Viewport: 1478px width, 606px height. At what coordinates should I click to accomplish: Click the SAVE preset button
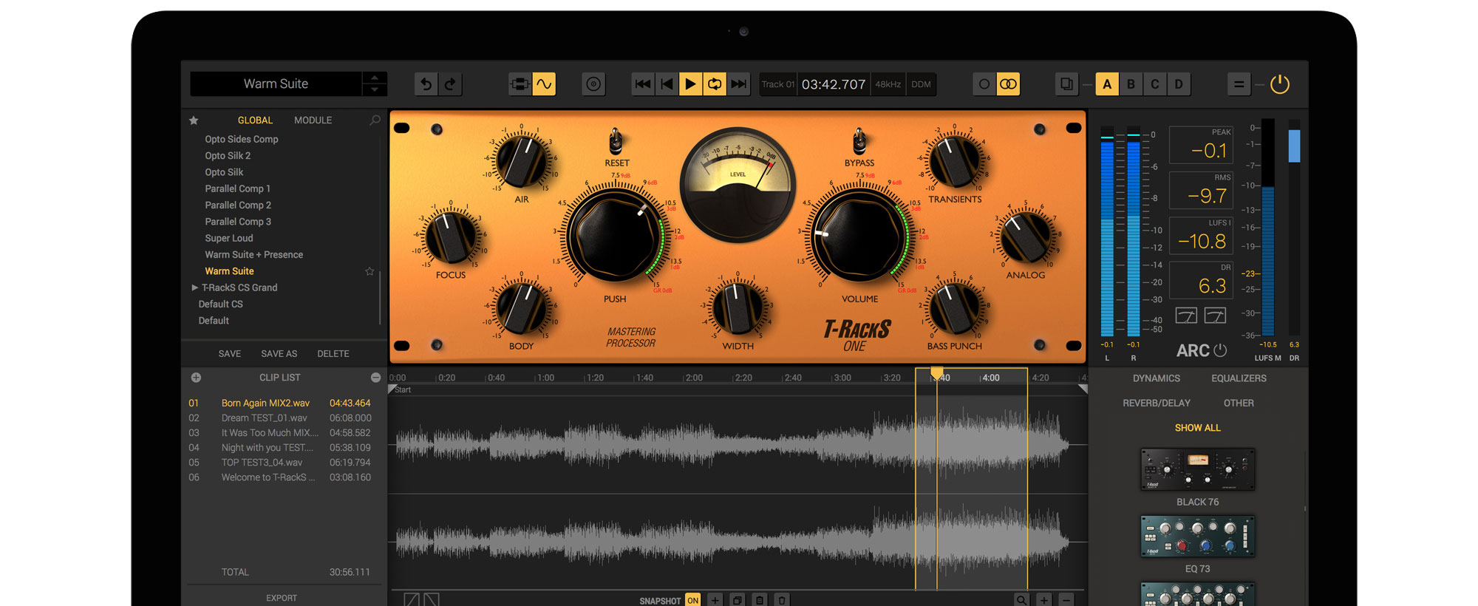[x=230, y=354]
